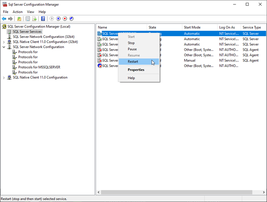The width and height of the screenshot is (267, 202).
Task: Click the SQL Server Configuration Manager (Local) root label
Action: click(x=39, y=27)
